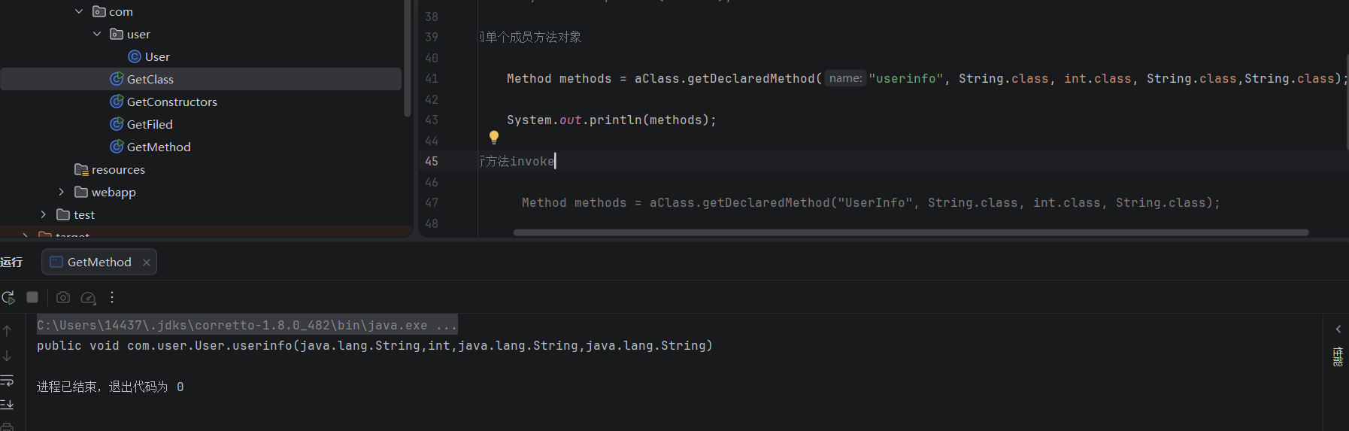Click the print console output icon

pyautogui.click(x=7, y=426)
